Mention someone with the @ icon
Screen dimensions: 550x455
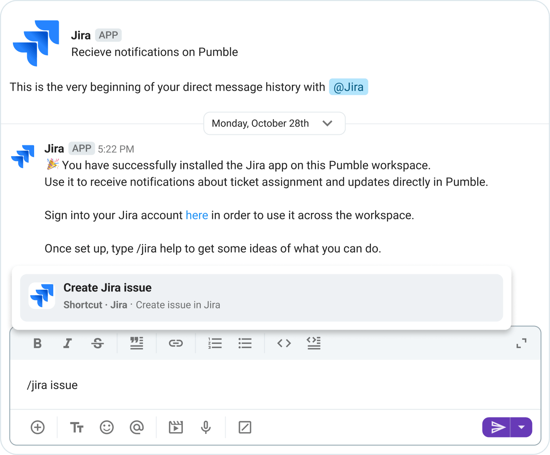coord(137,428)
